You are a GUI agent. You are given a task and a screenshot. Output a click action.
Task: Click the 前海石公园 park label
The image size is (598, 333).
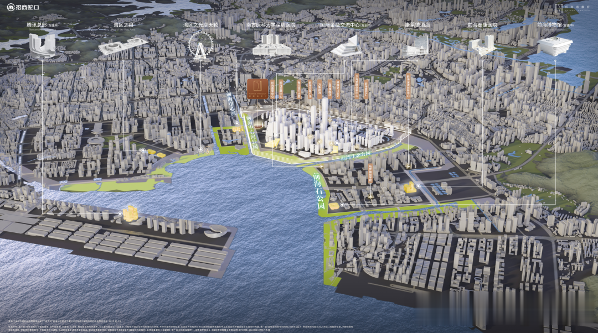tap(319, 191)
